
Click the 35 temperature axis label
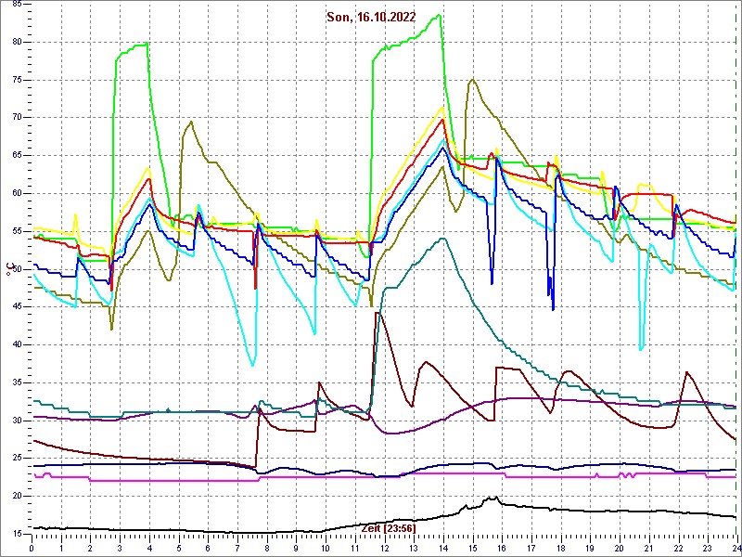16,382
